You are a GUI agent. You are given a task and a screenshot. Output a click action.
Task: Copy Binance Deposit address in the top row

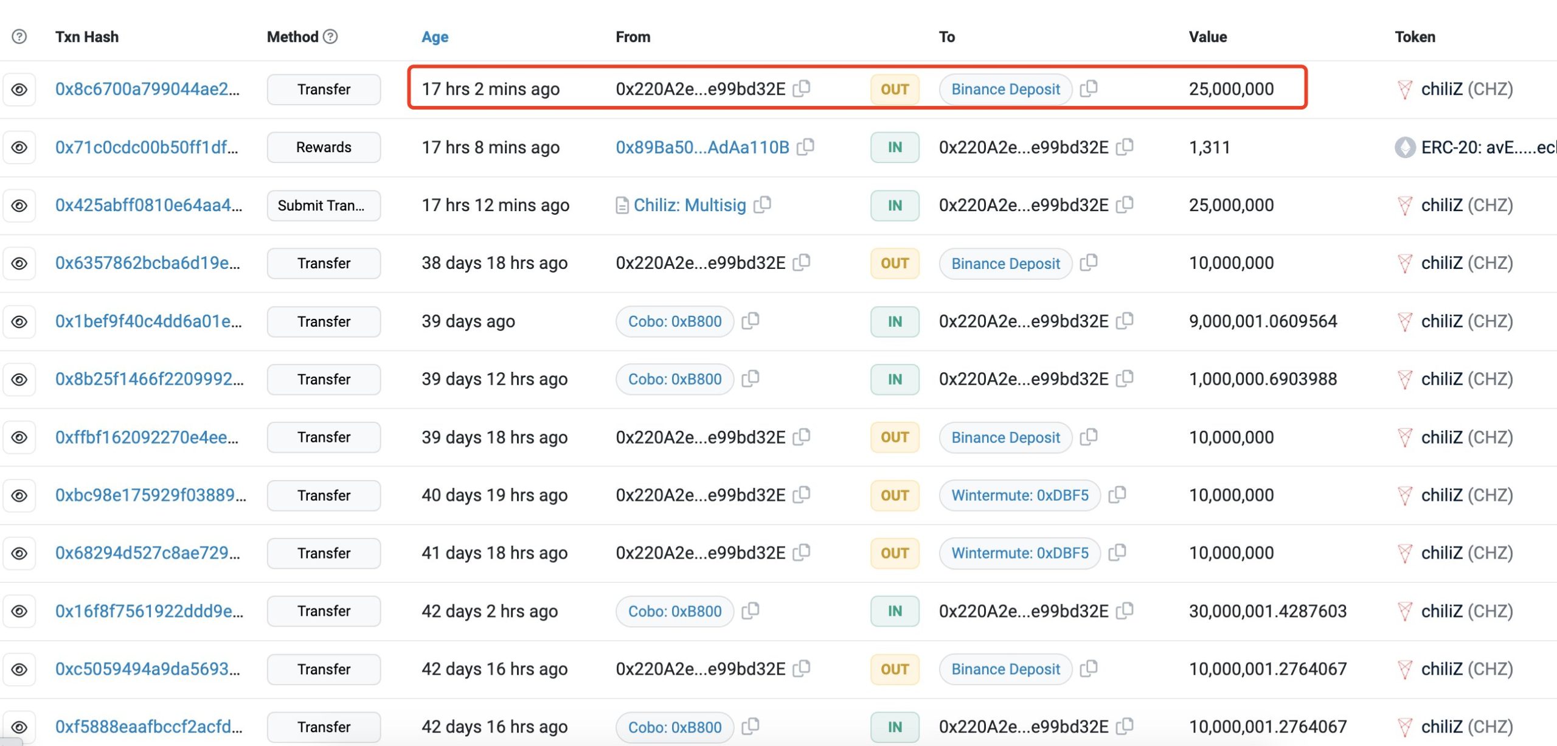point(1088,89)
